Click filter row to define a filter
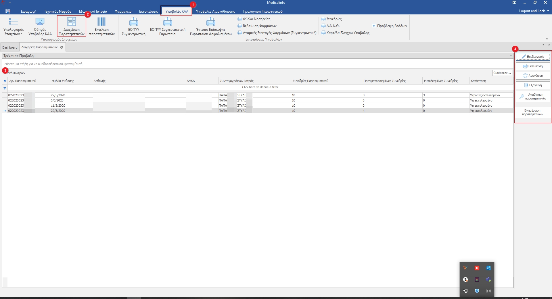Screen dimensions: 552x299 (x=260, y=87)
